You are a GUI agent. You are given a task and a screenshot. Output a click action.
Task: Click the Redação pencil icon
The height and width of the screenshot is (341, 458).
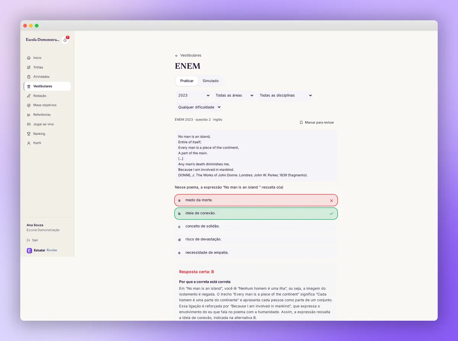(x=29, y=96)
